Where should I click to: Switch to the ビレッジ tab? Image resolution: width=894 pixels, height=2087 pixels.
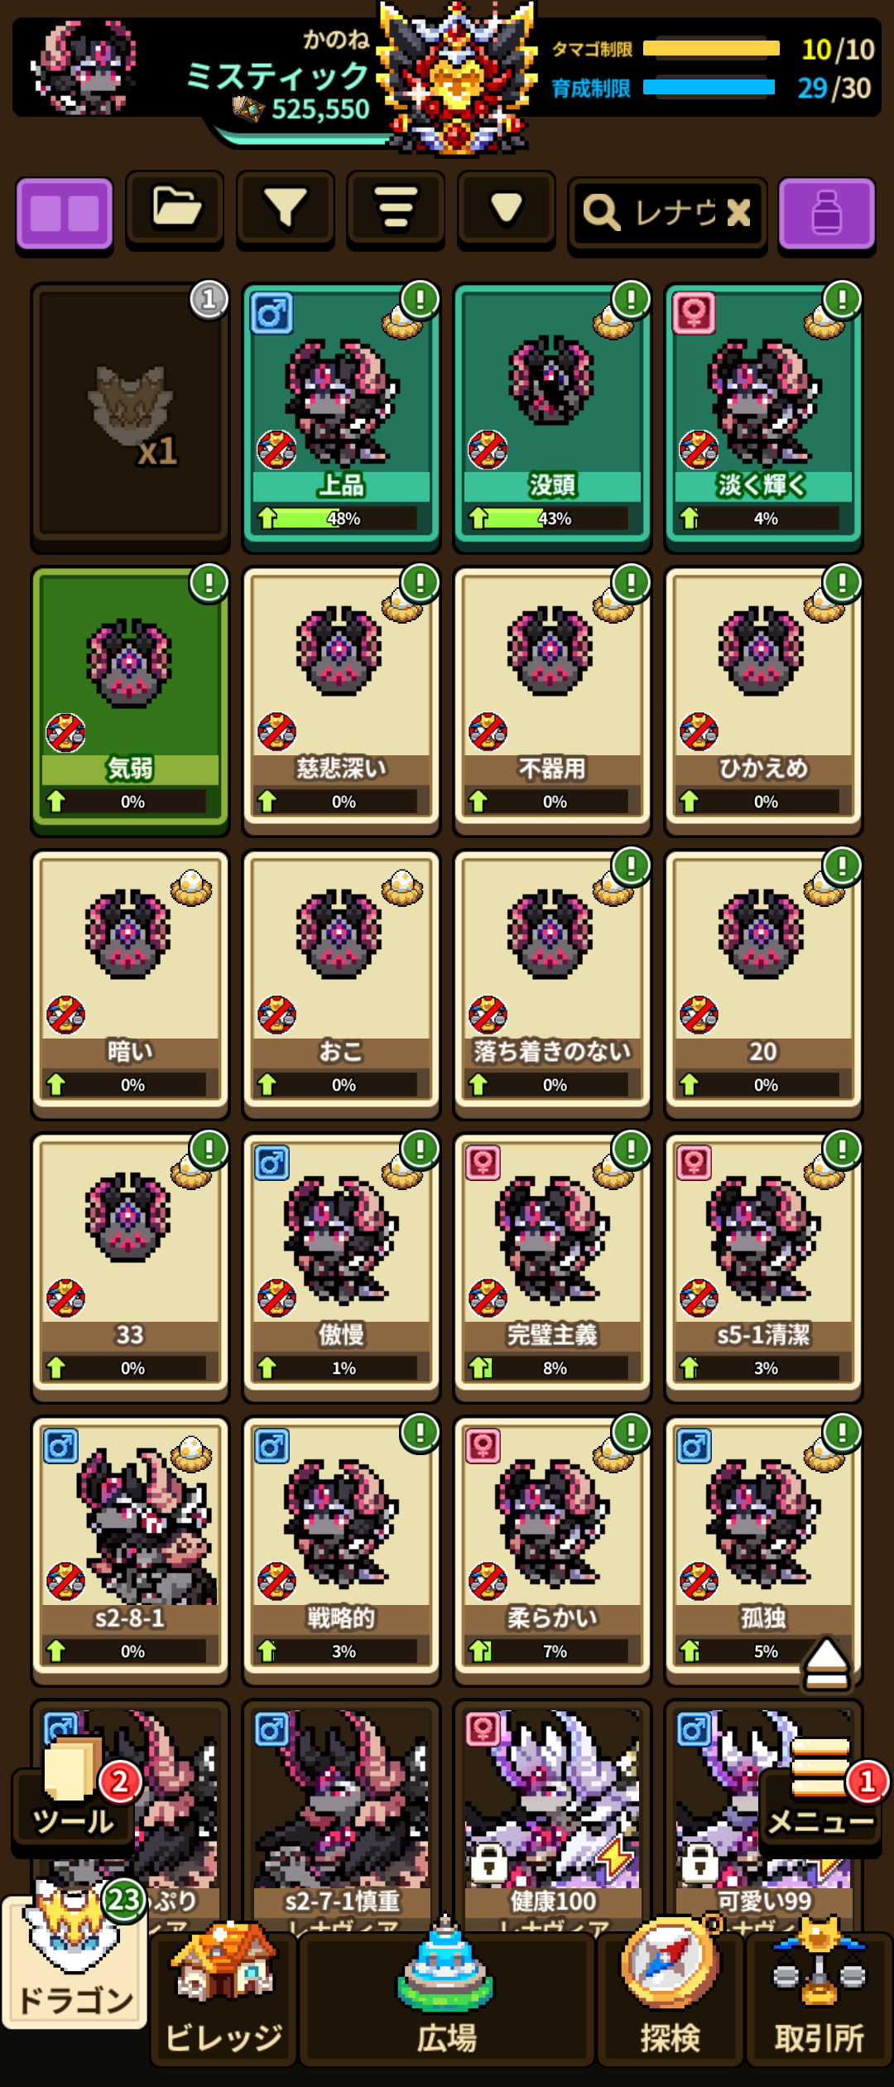point(223,1998)
